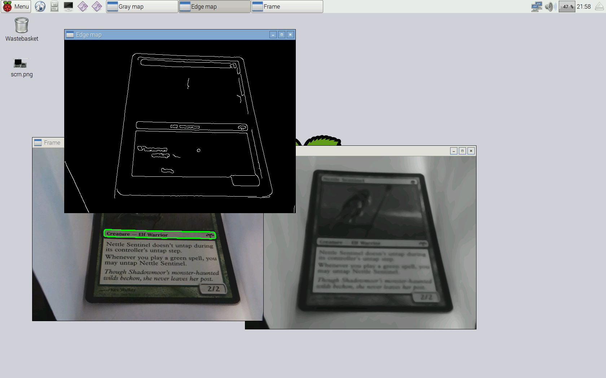This screenshot has width=606, height=378.
Task: Open the first Mathematica-style purple icon
Action: [83, 6]
